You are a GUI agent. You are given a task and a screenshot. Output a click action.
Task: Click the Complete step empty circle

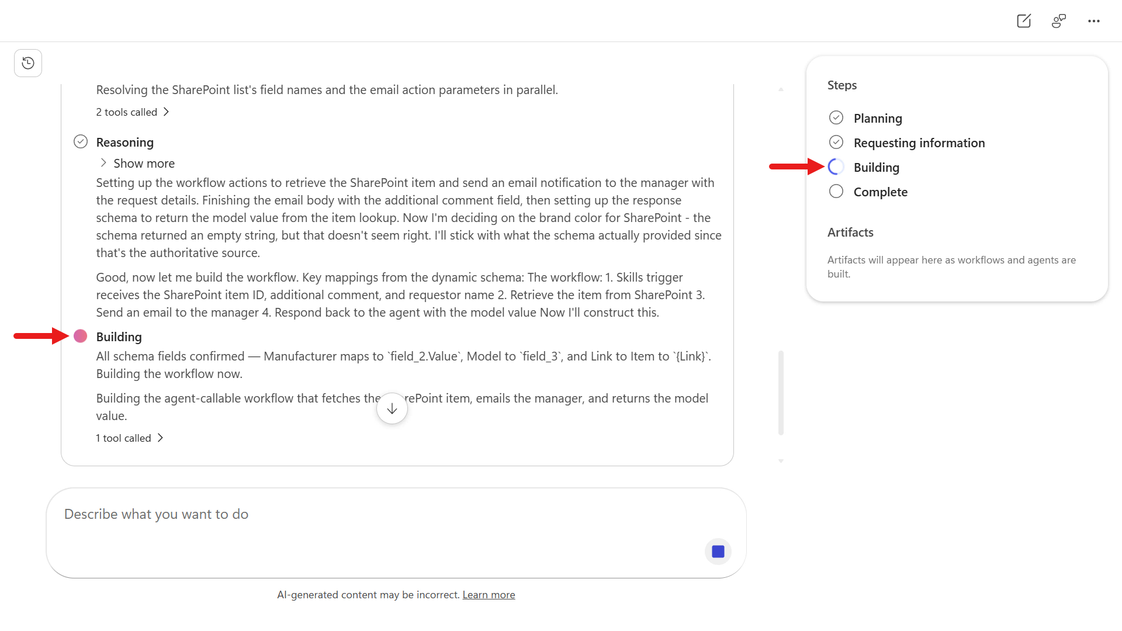(836, 191)
